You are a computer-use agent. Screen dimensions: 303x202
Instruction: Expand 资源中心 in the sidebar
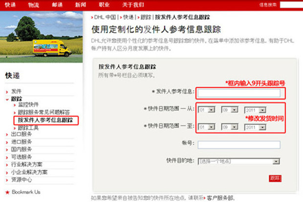coord(22,180)
